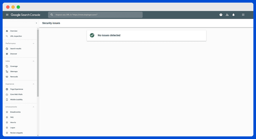Open the Discover report

14,54
